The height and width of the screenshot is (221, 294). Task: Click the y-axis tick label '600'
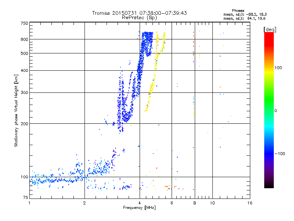pyautogui.click(x=24, y=39)
